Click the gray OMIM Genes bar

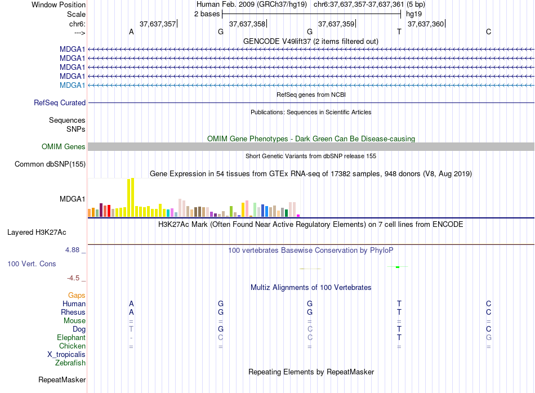tap(311, 147)
